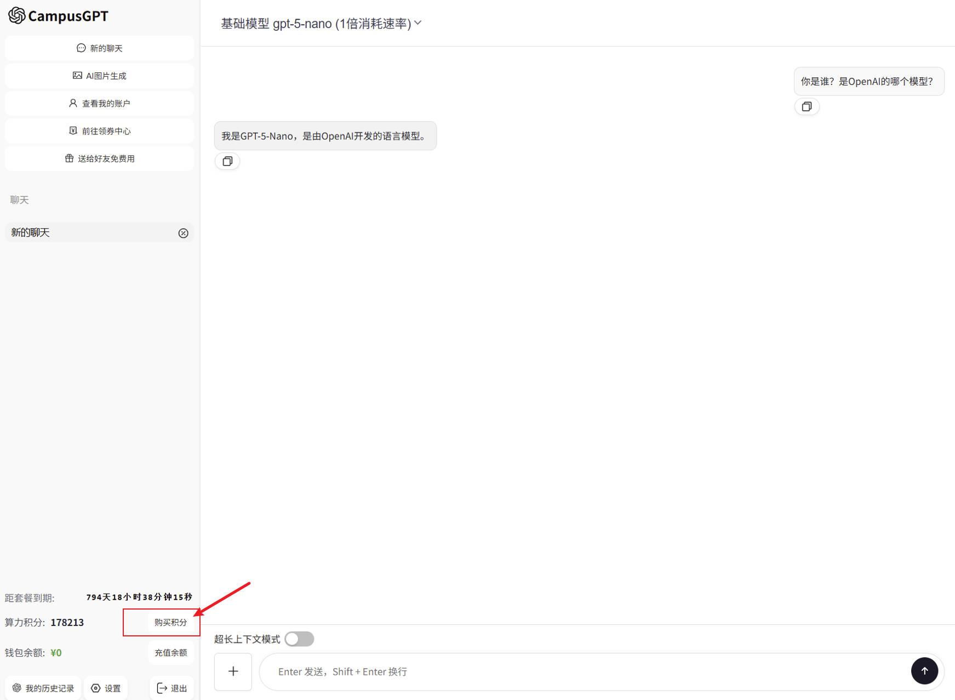Click the CampusGPT logo icon
Screen dimensions: 955x700
point(17,16)
